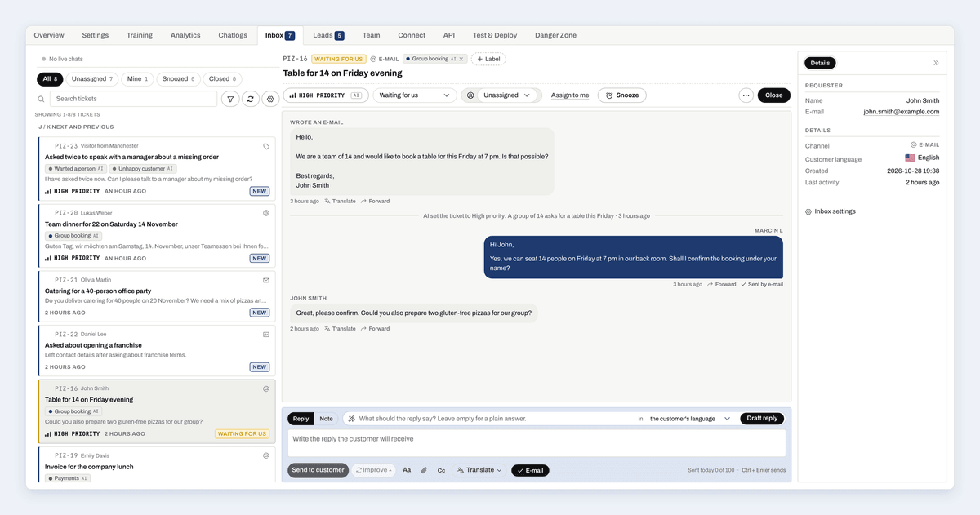980x515 pixels.
Task: Open ticket Team dinner for 22
Action: tap(157, 235)
